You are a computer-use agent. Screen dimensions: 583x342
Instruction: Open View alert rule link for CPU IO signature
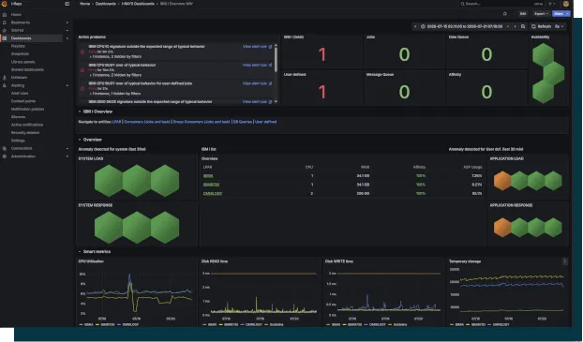(x=258, y=47)
